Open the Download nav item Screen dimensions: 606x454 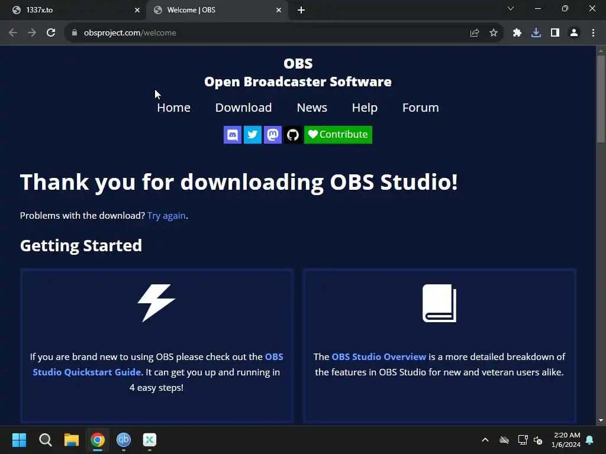point(243,108)
